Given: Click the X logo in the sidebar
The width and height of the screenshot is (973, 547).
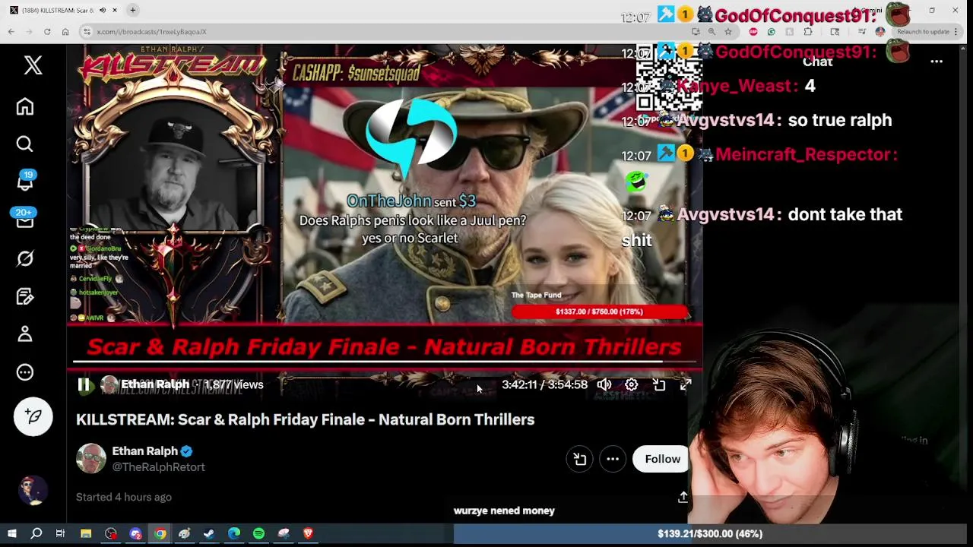Looking at the screenshot, I should 33,65.
